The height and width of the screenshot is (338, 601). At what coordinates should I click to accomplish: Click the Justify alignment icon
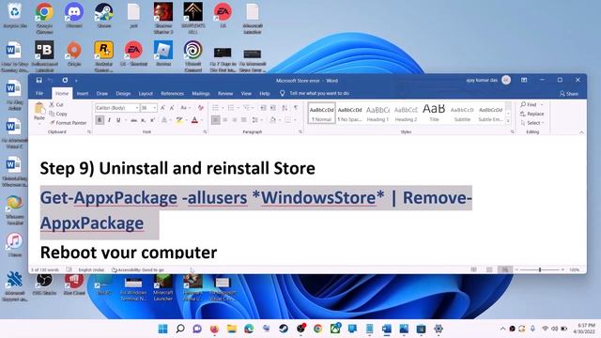[x=244, y=120]
